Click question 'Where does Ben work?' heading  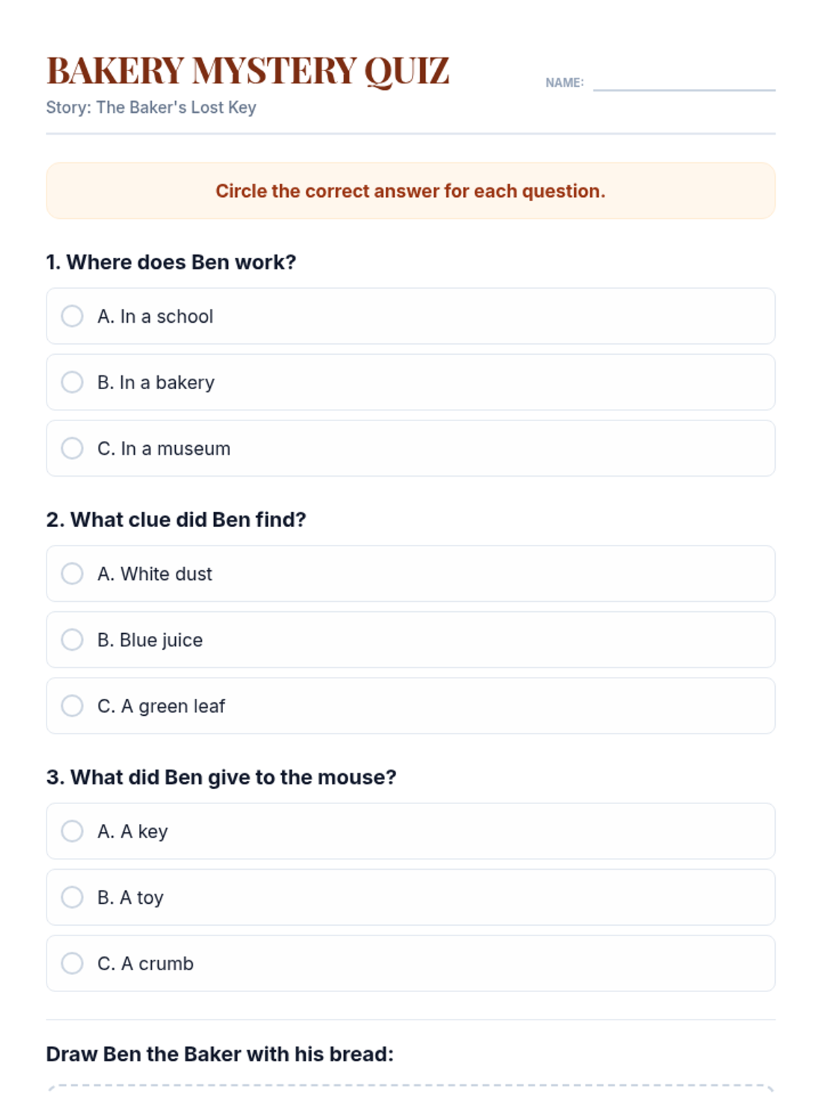(x=171, y=262)
